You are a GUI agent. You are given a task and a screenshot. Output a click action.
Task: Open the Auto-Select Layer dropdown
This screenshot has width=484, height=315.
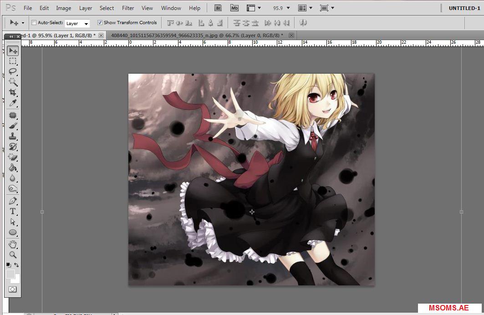(77, 23)
